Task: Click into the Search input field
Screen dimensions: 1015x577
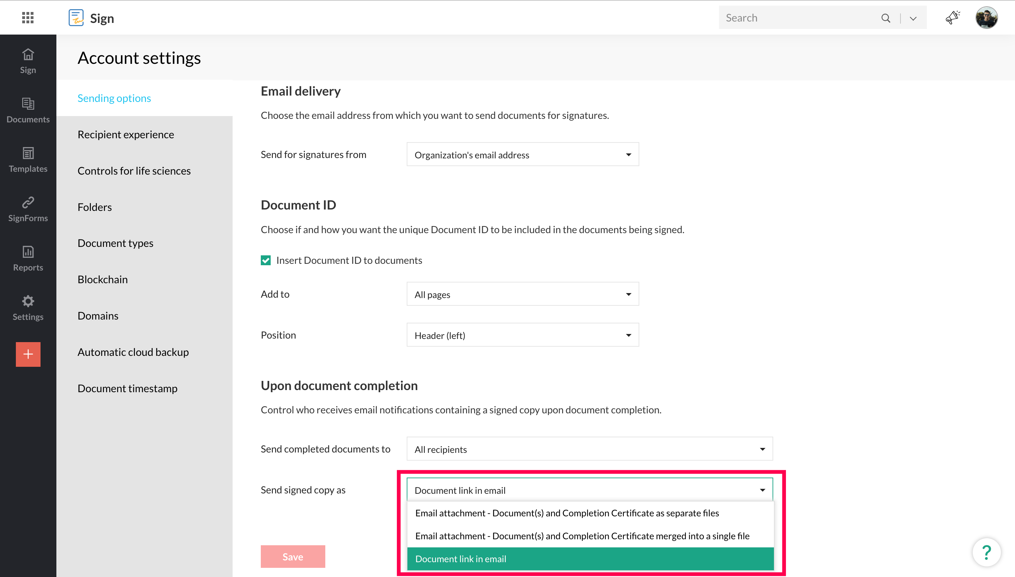Action: pos(796,18)
